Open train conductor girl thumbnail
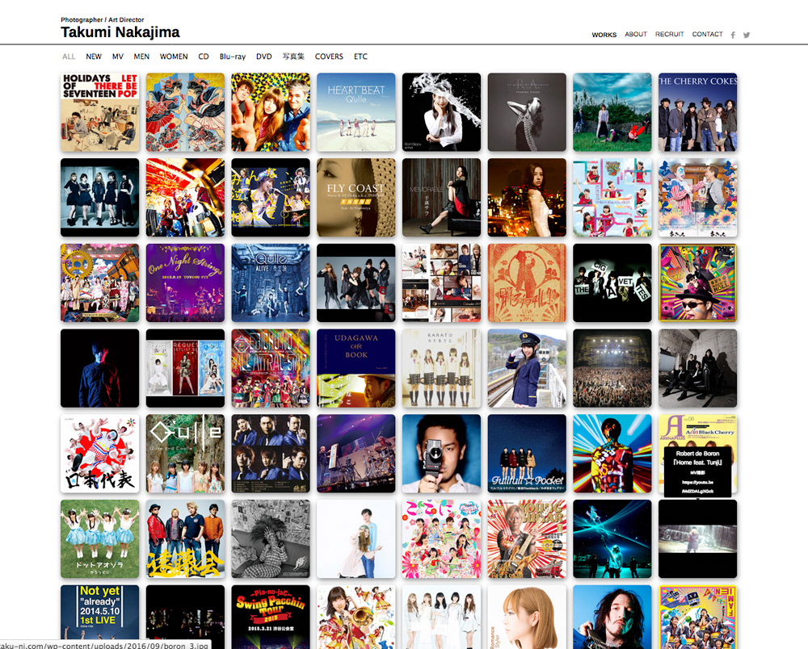Screen dimensions: 808x649 click(527, 369)
